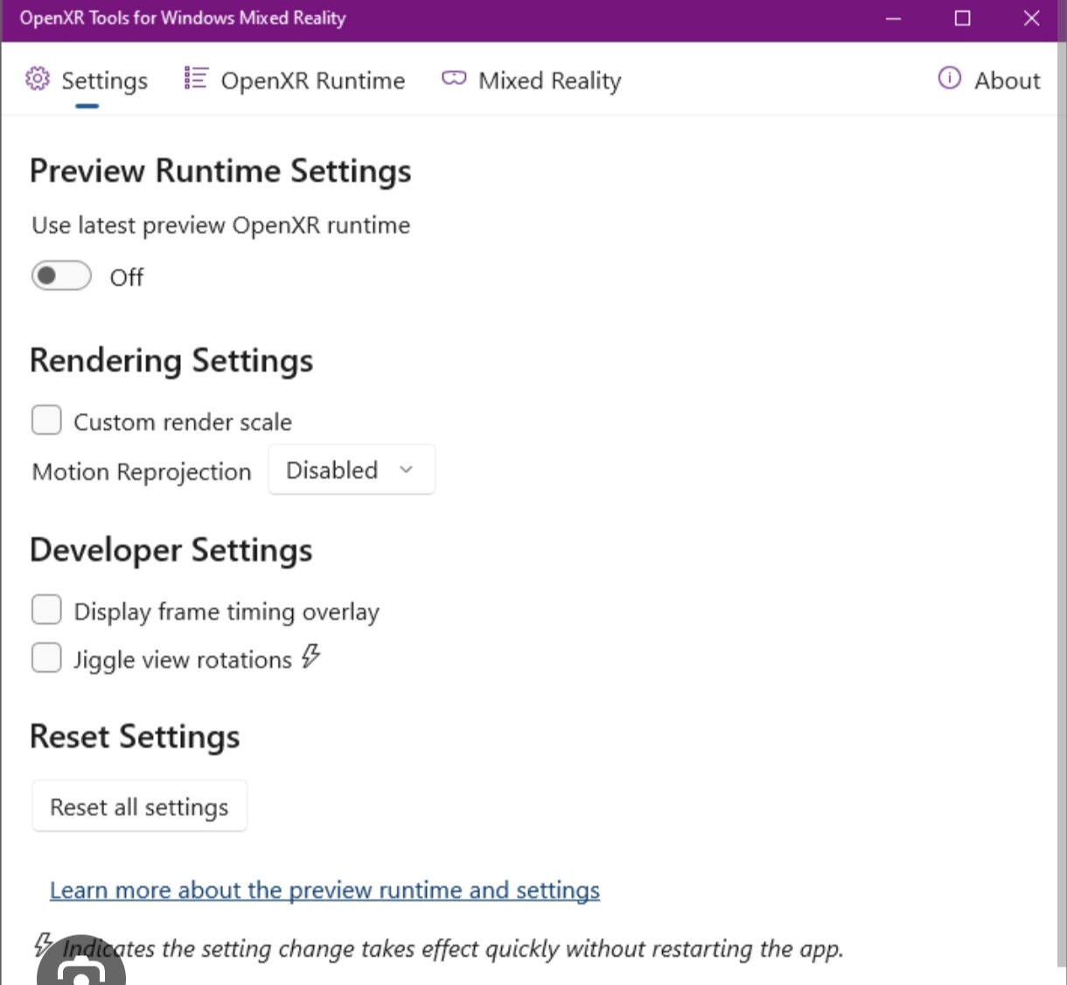Screen dimensions: 1067x985
Task: Click the Mixed Reality headset icon
Action: [454, 79]
